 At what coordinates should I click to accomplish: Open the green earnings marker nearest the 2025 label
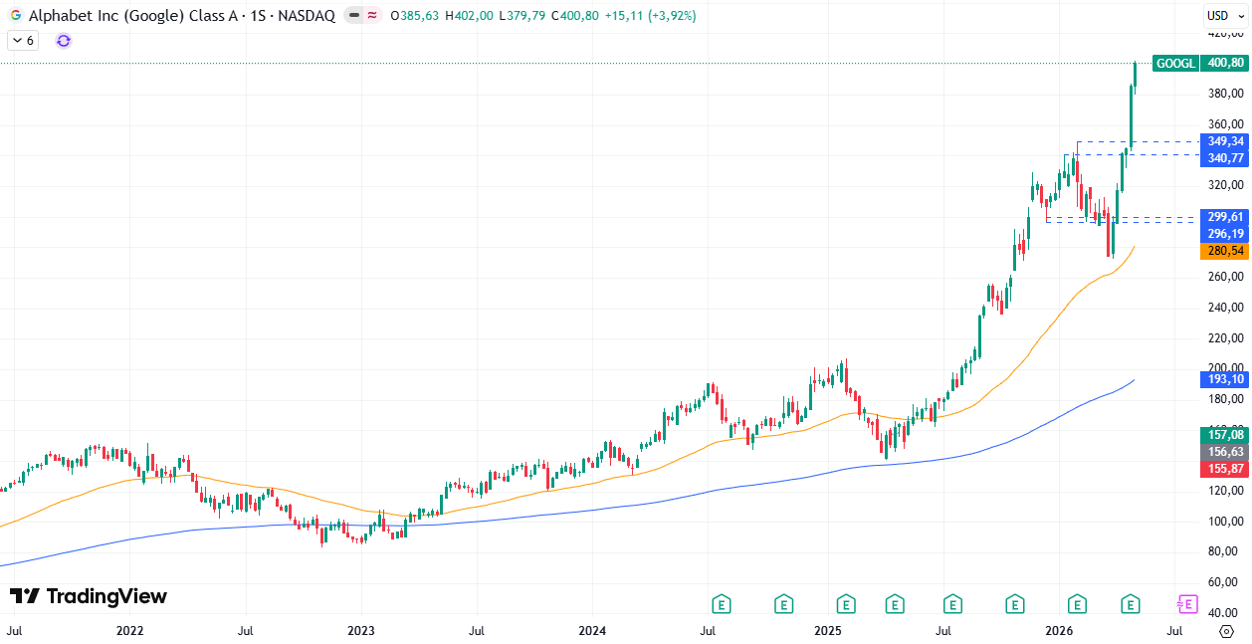pyautogui.click(x=846, y=603)
